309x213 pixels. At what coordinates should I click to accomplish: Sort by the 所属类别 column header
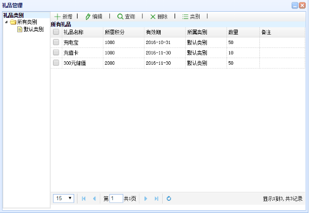pyautogui.click(x=206, y=32)
